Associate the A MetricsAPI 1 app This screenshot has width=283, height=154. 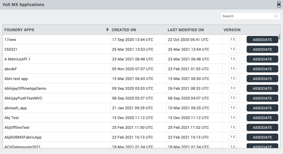[262, 59]
